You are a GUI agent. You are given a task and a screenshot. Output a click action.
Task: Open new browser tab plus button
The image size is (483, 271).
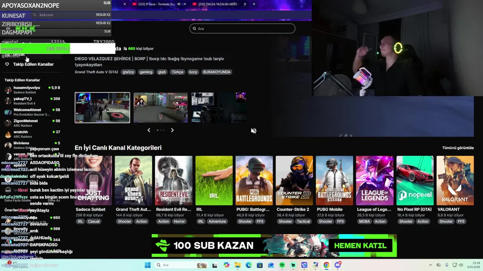(x=254, y=4)
